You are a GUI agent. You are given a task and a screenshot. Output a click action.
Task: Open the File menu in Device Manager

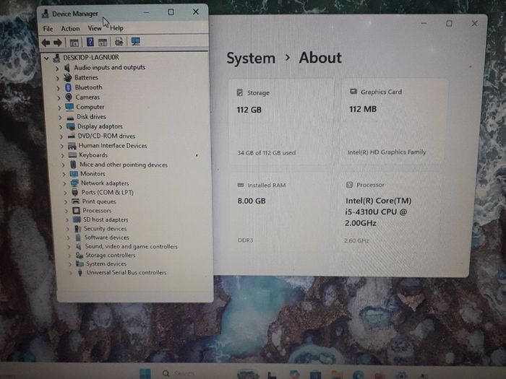point(48,29)
